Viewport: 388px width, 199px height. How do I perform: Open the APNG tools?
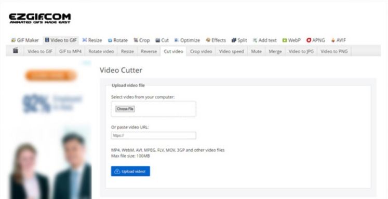(x=316, y=40)
